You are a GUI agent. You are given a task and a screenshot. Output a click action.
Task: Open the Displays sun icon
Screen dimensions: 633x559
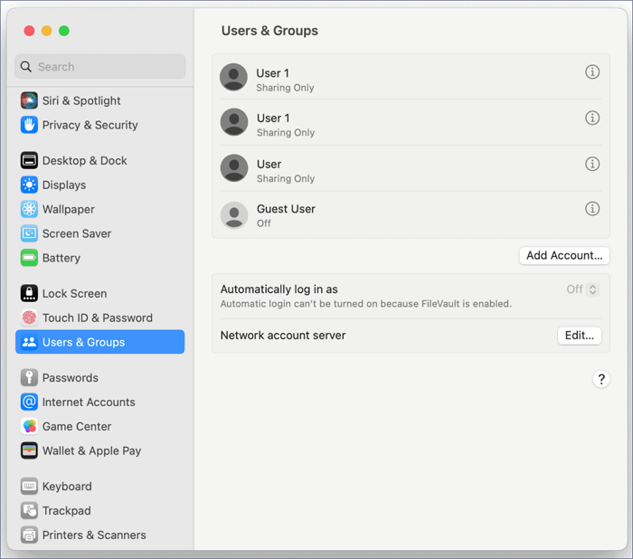(29, 185)
